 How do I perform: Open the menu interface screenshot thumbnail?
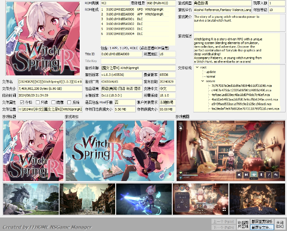201,199
